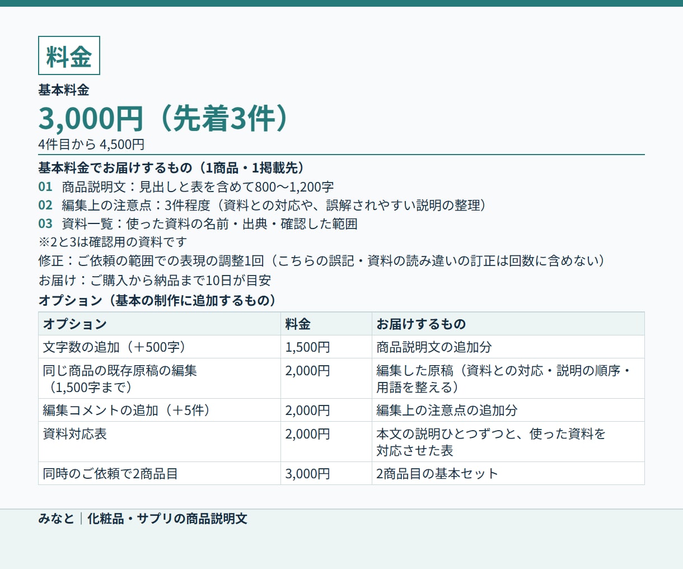Screen dimensions: 683x569
Task: Click the 料金 heading box
Action: click(x=69, y=55)
